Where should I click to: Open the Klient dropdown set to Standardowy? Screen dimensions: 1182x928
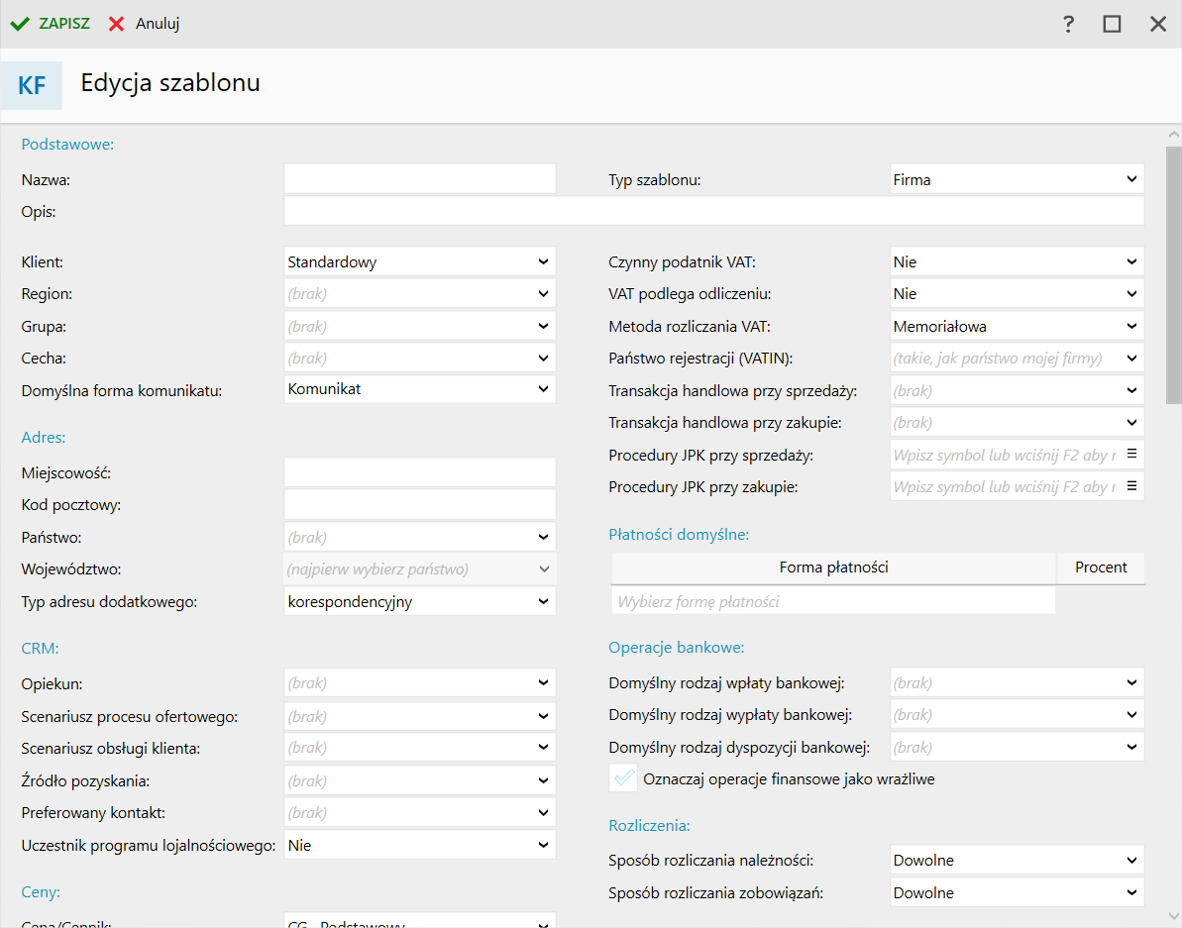point(543,262)
